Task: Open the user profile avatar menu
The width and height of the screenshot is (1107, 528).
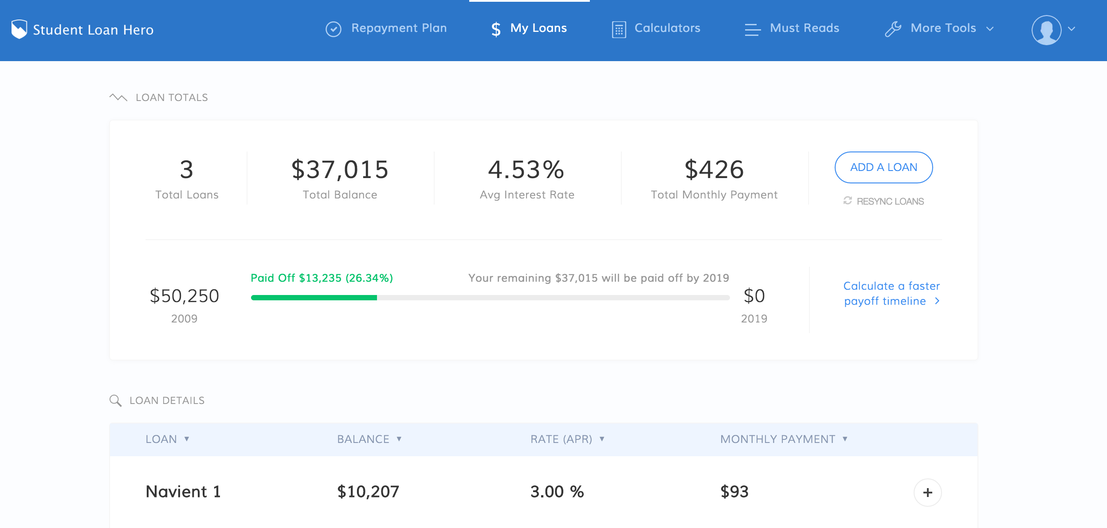Action: [1047, 29]
